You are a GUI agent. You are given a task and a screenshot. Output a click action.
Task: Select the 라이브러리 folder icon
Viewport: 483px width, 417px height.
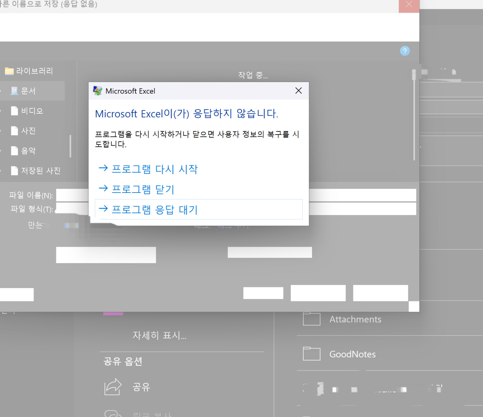[x=9, y=71]
